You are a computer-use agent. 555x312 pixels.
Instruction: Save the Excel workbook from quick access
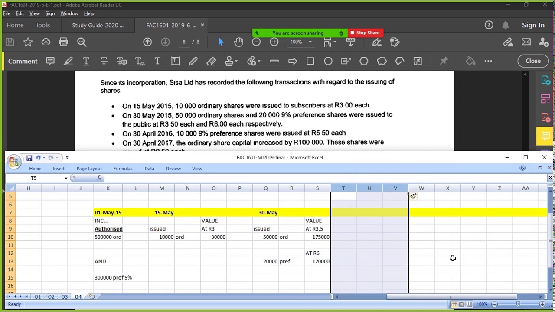pyautogui.click(x=29, y=158)
